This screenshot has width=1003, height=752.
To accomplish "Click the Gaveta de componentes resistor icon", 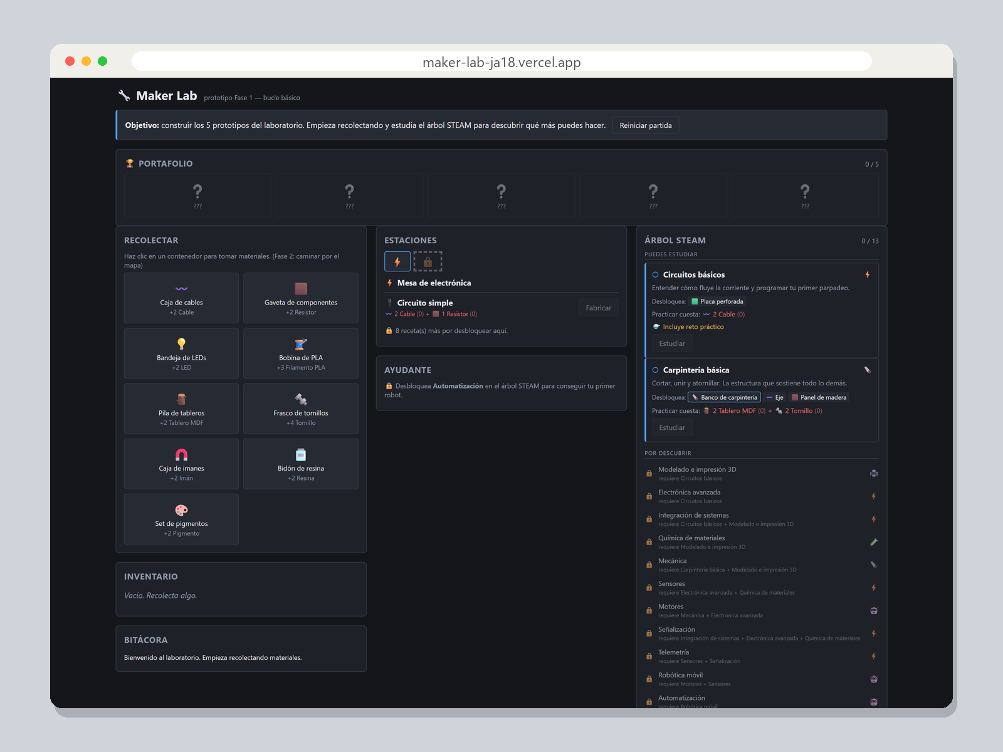I will (x=301, y=289).
